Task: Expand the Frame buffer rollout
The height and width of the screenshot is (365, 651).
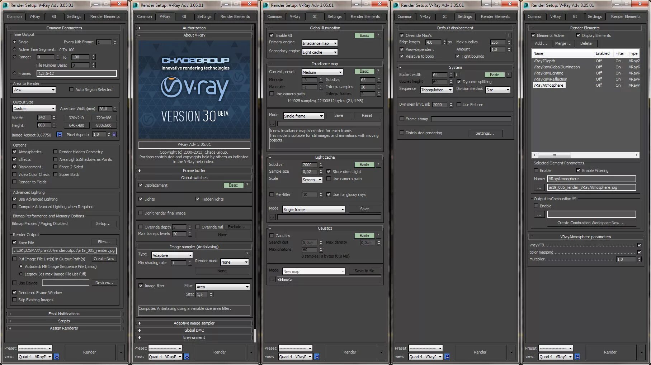Action: tap(194, 171)
